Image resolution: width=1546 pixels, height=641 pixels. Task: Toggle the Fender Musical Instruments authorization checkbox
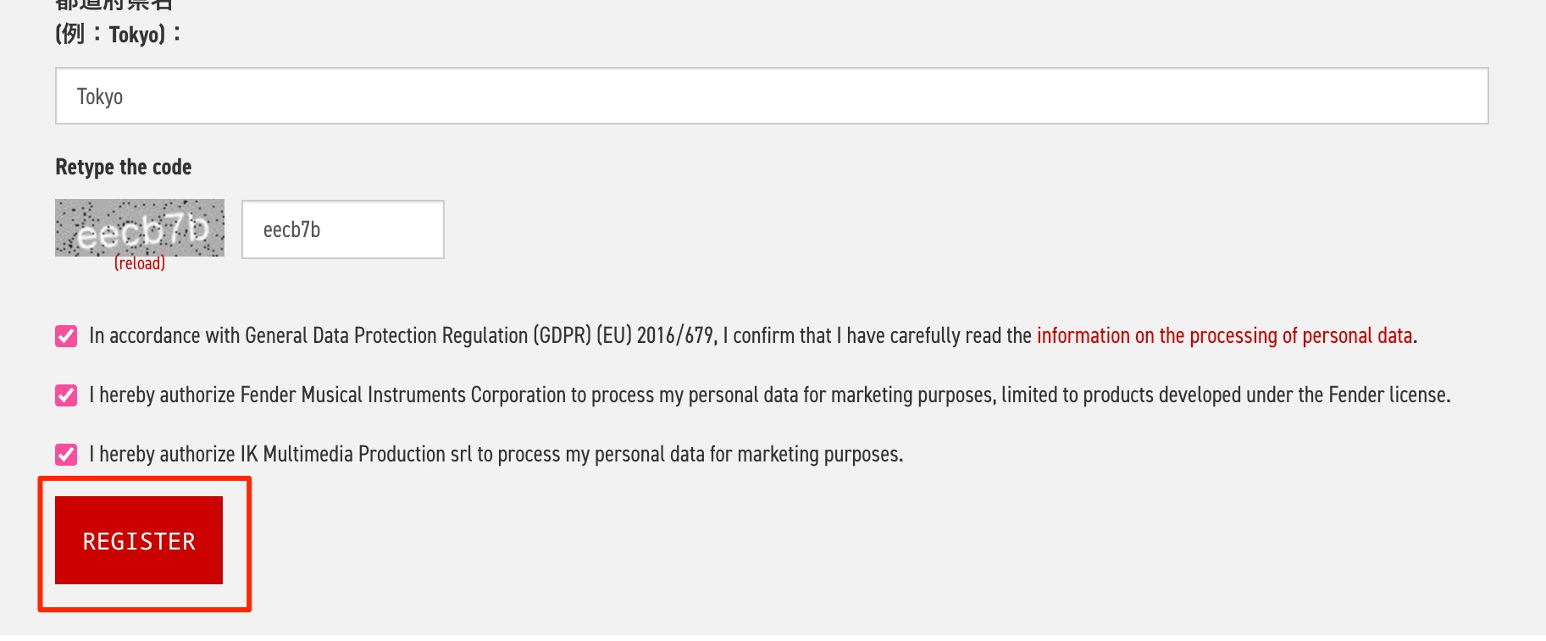[66, 395]
